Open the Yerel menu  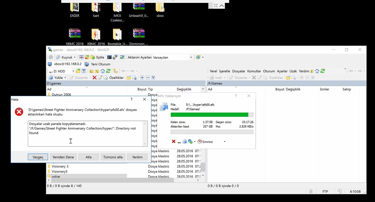coord(213,71)
